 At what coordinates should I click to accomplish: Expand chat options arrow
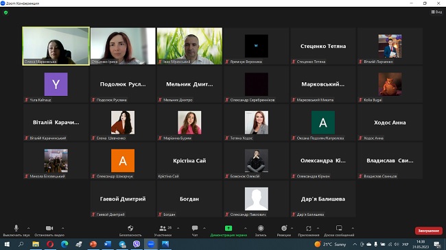coord(204,228)
